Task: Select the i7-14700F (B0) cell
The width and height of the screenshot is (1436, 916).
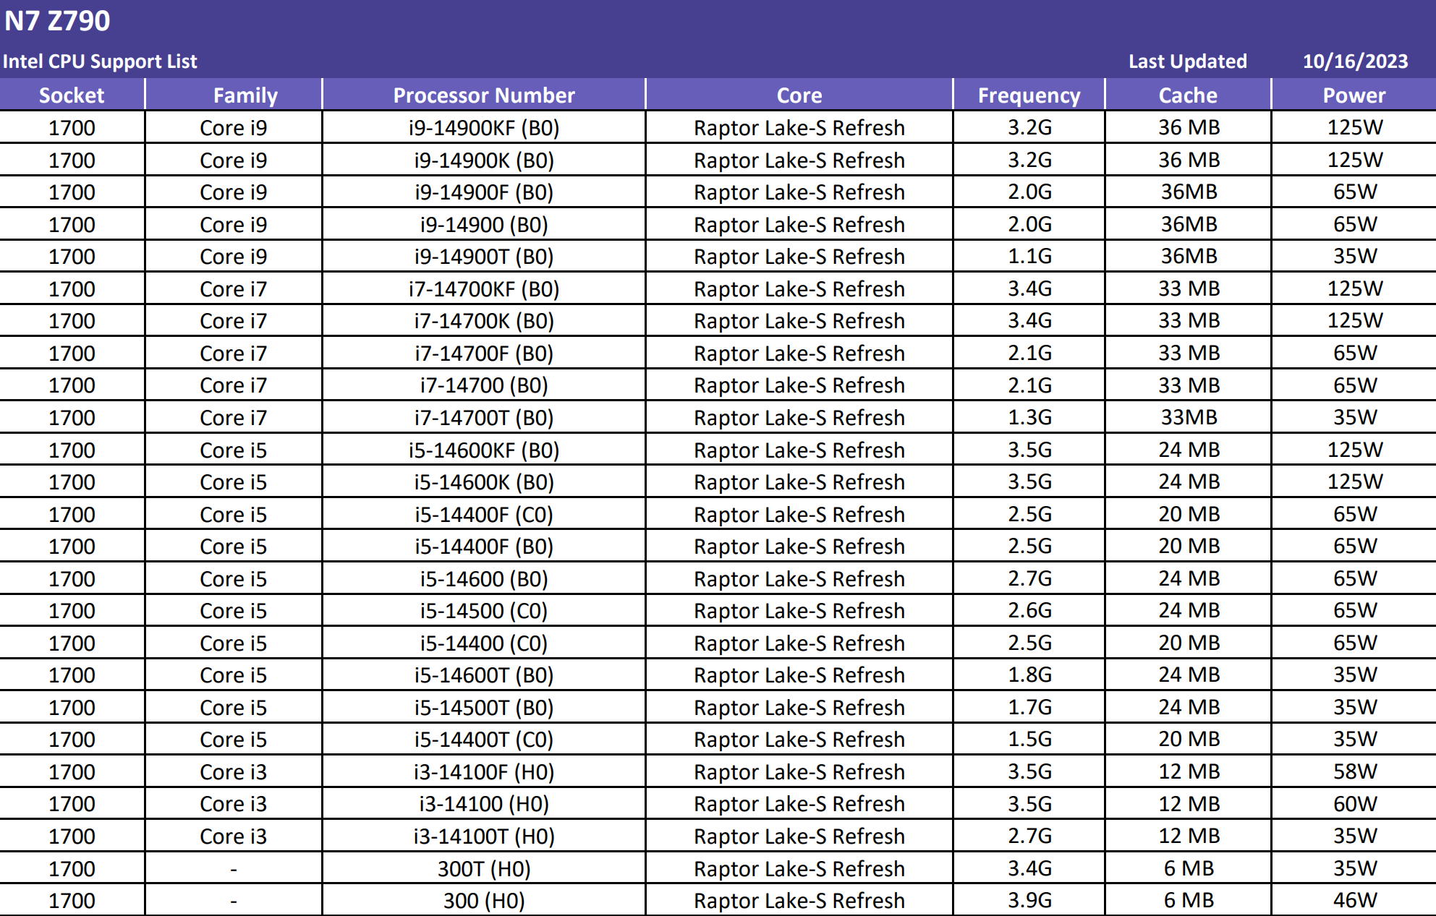Action: [484, 353]
